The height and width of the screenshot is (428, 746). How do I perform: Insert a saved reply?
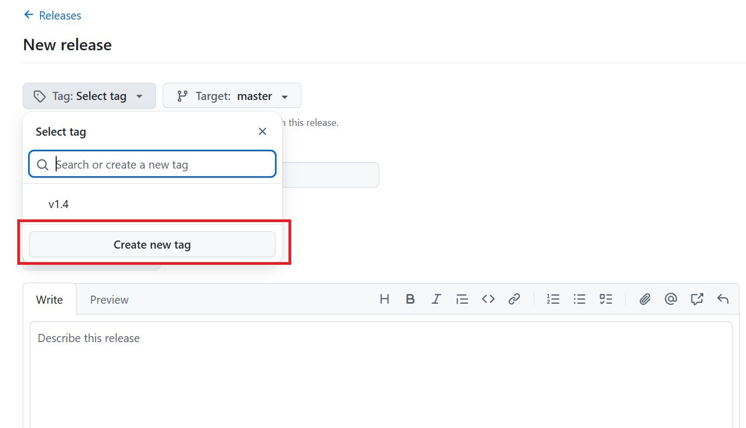click(x=723, y=299)
